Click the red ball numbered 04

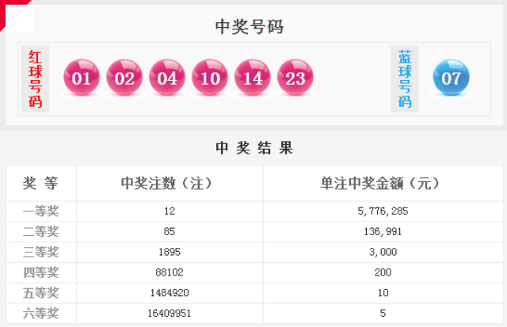pyautogui.click(x=167, y=78)
